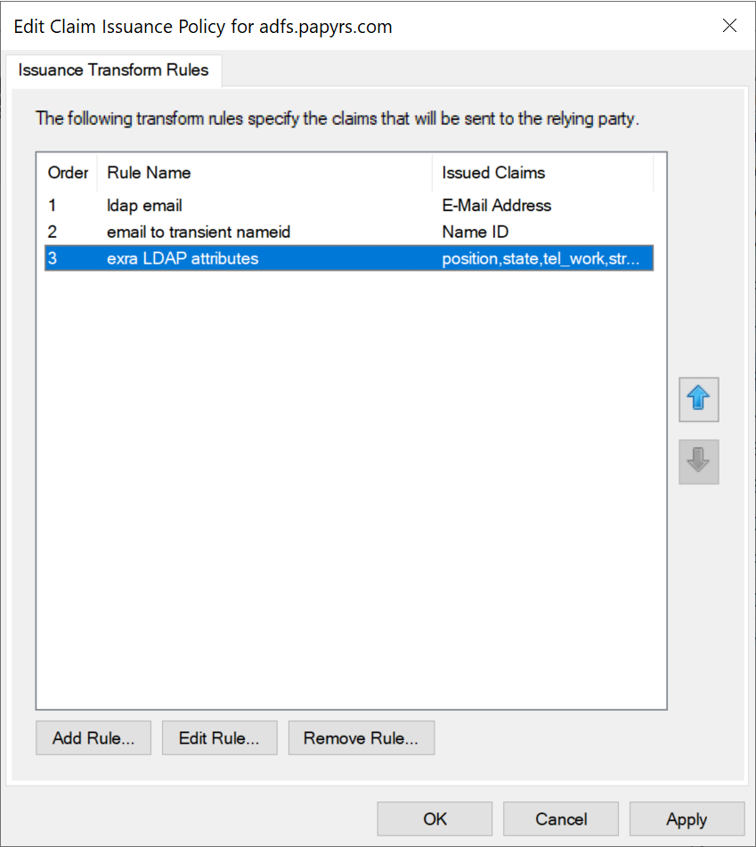This screenshot has width=756, height=847.
Task: Open the Add Rule dialog
Action: click(93, 738)
